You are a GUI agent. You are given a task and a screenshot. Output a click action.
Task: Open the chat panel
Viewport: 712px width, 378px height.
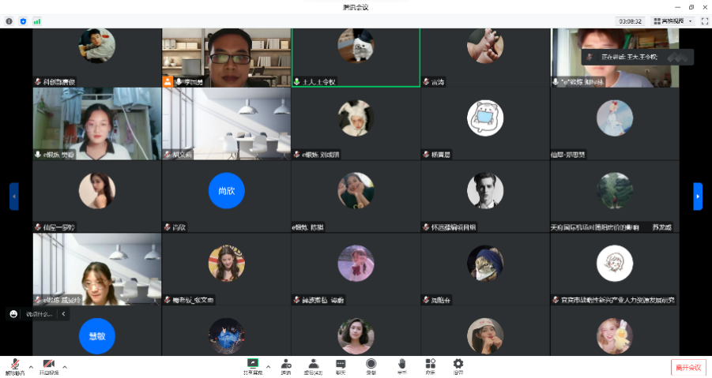[x=341, y=365]
